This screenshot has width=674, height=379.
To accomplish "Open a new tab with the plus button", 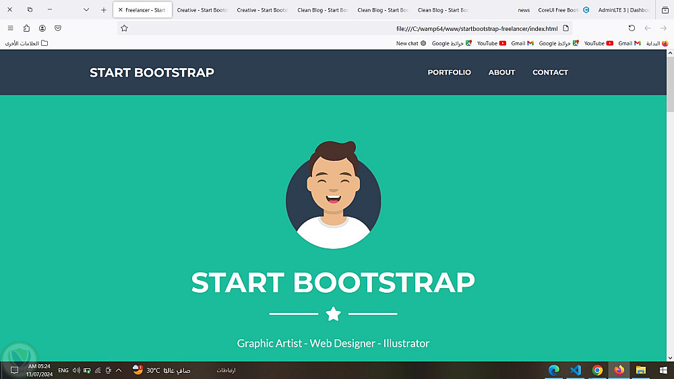I will [x=104, y=10].
